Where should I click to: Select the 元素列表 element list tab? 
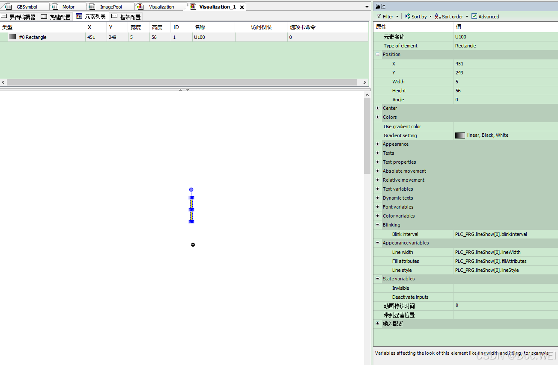pyautogui.click(x=91, y=17)
